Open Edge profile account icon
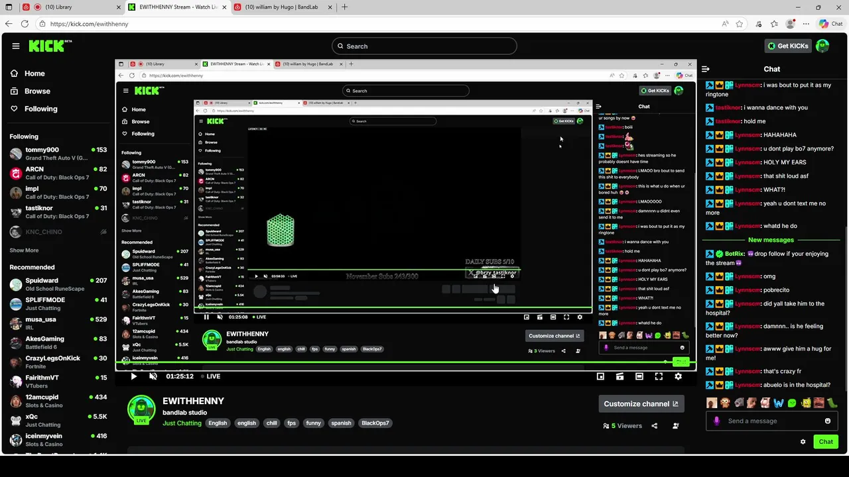 click(790, 24)
